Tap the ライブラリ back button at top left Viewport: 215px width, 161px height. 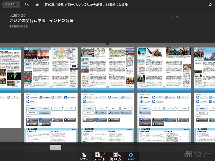pyautogui.click(x=11, y=4)
